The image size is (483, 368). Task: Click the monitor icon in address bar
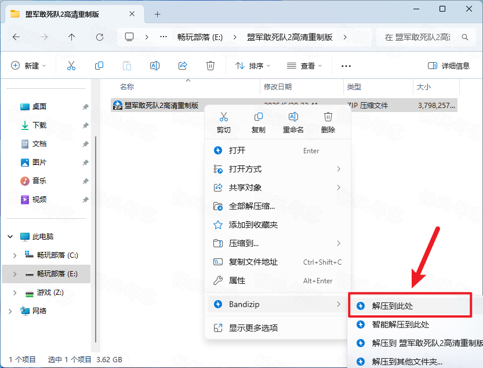[x=129, y=37]
